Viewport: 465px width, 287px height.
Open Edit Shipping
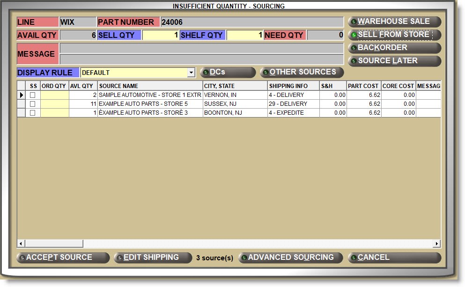click(x=153, y=258)
